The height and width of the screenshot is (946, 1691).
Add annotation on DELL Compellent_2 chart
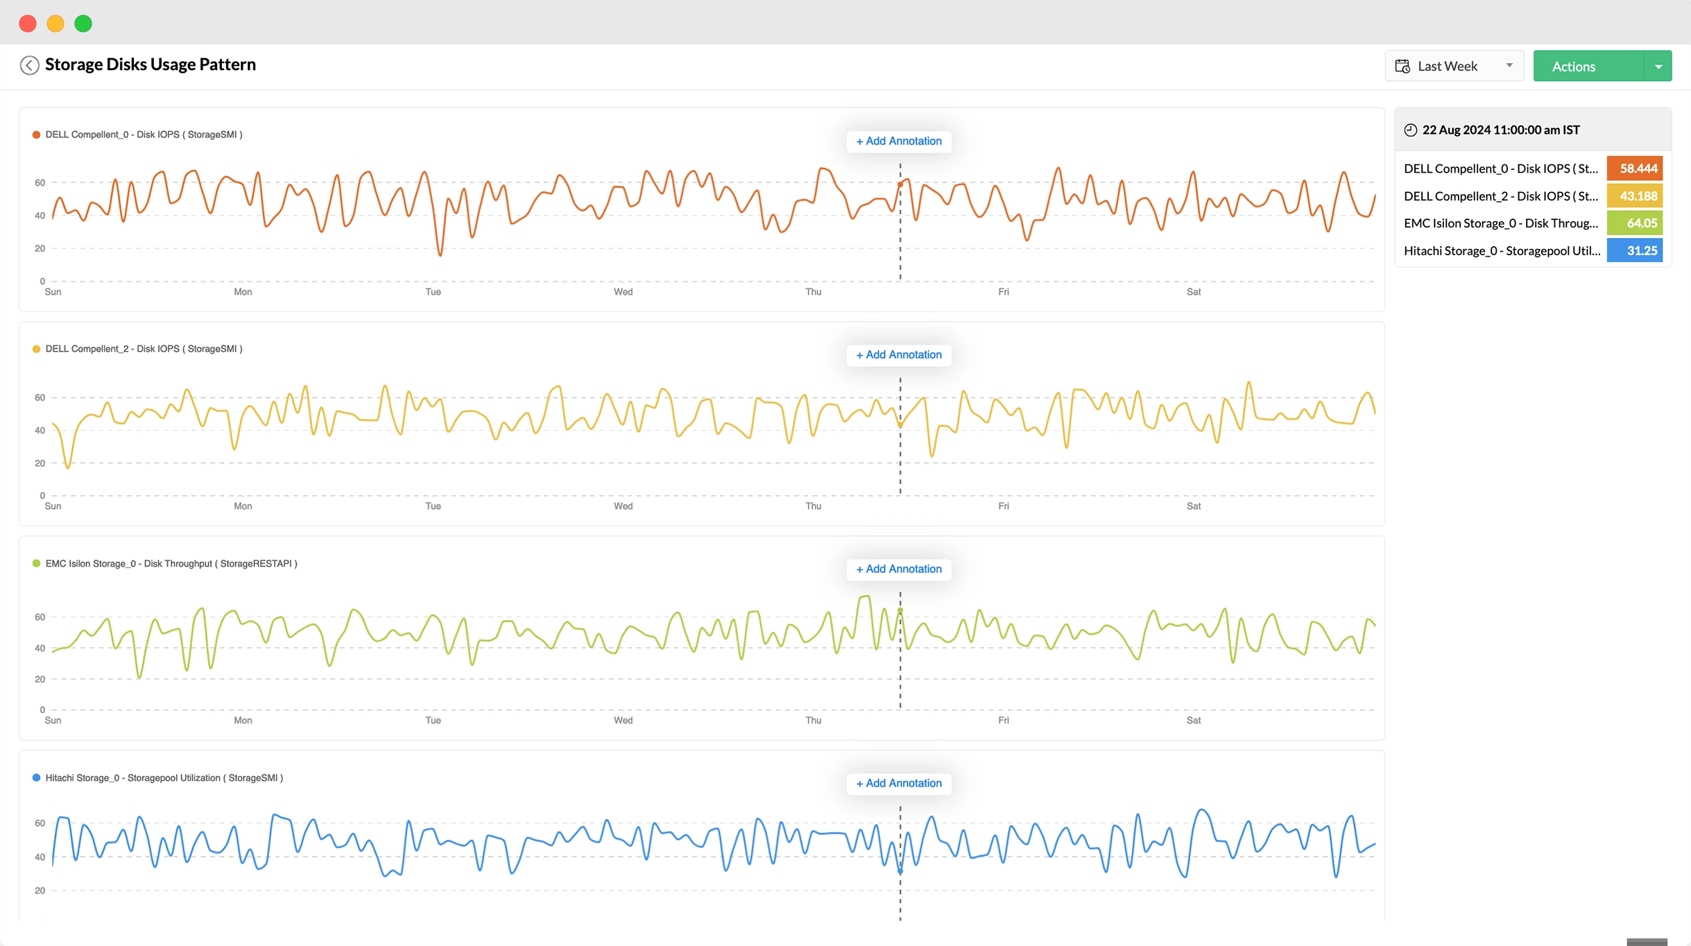click(x=898, y=354)
